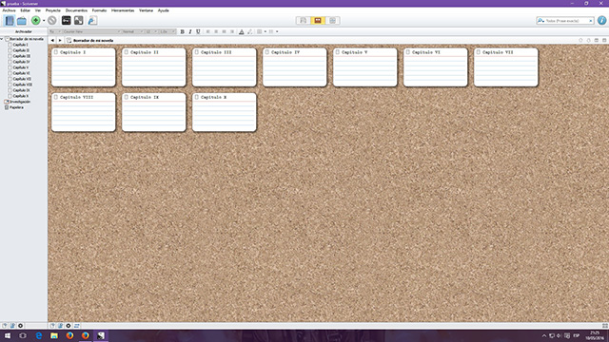The image size is (609, 342).
Task: Toggle the Binder sidebar toolbar icon
Action: 10,21
